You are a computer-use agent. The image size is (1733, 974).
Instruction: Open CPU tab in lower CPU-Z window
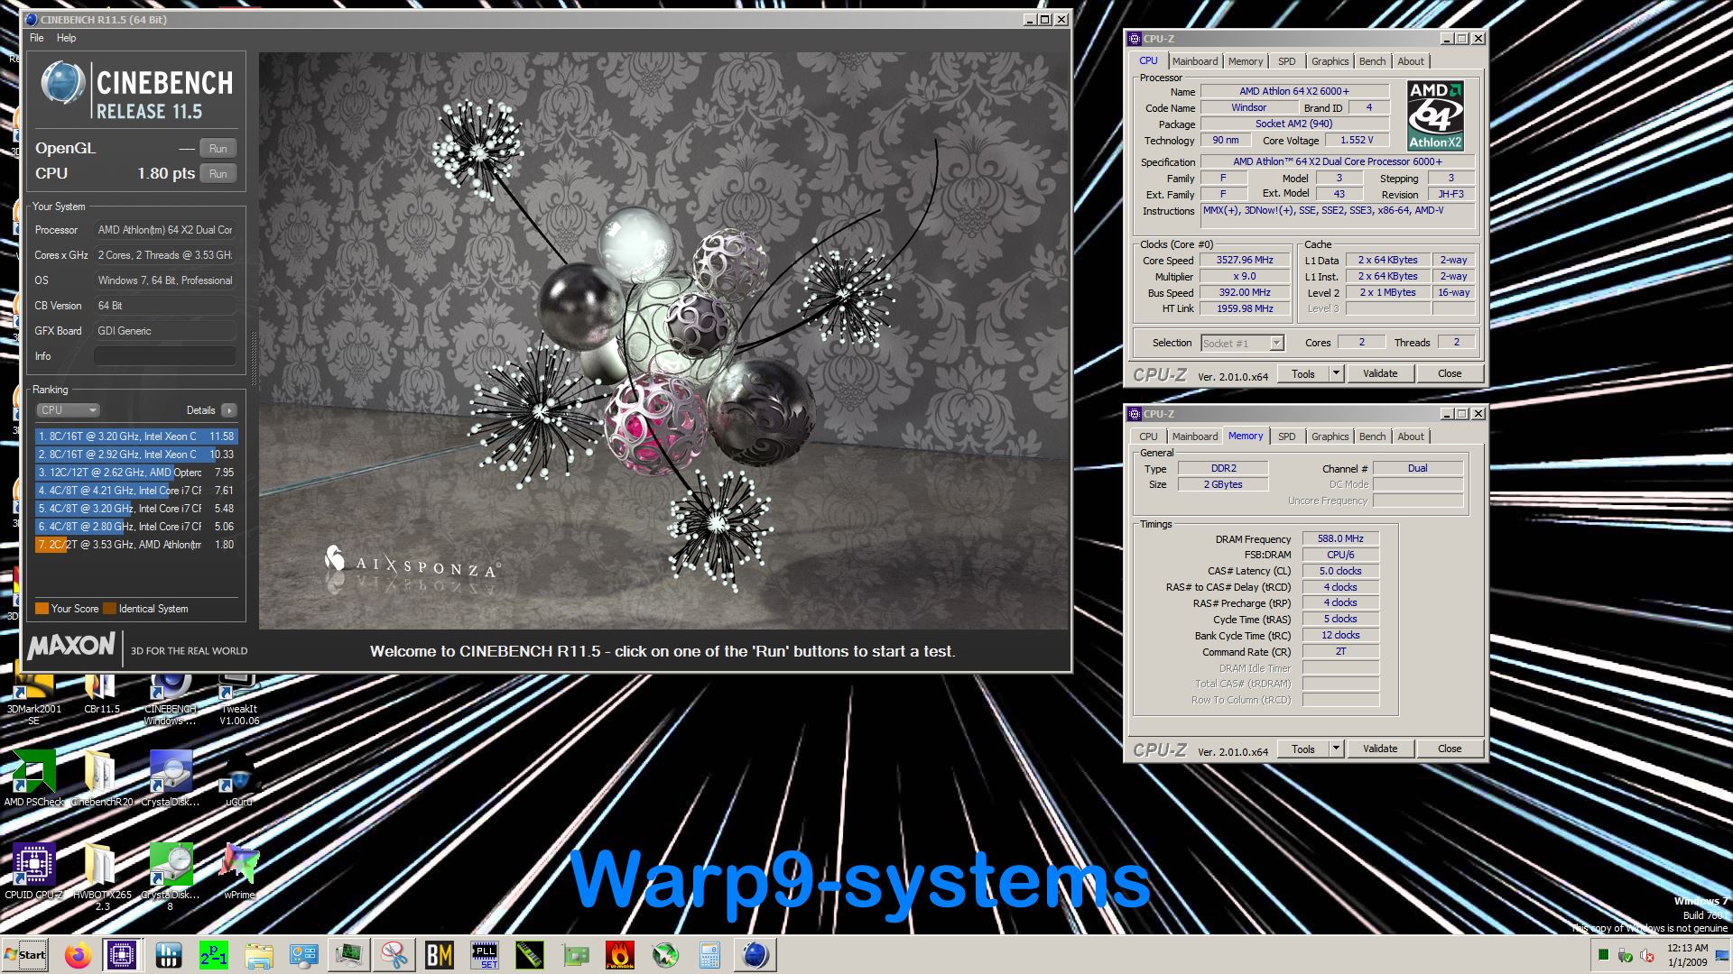tap(1148, 436)
